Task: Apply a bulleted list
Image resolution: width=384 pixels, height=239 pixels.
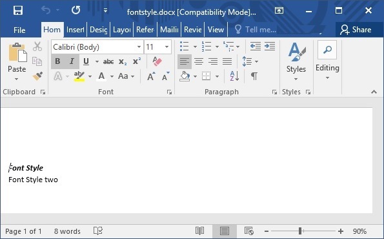Action: point(185,47)
